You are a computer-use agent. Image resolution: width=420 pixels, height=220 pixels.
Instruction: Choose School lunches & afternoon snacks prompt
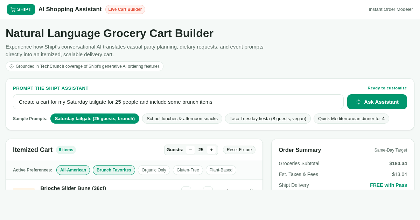click(182, 118)
